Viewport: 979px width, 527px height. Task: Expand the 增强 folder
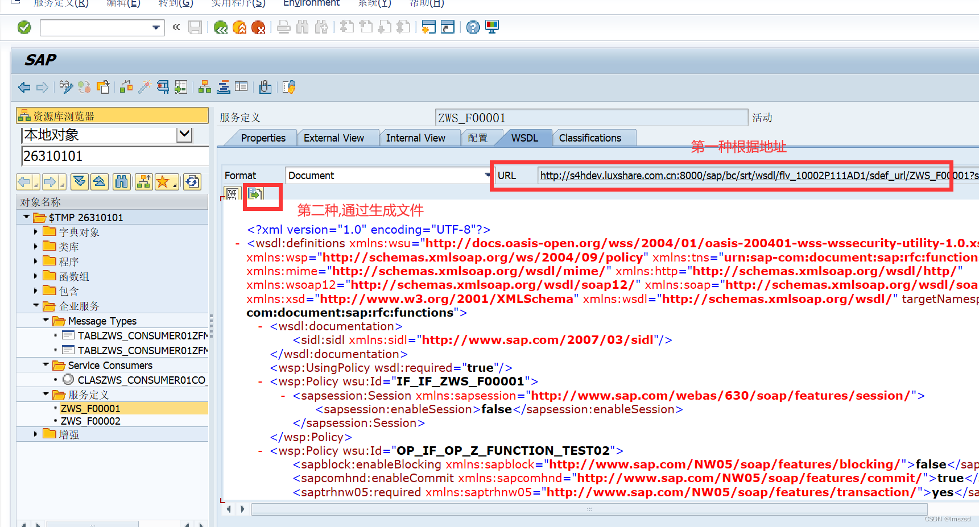point(36,434)
